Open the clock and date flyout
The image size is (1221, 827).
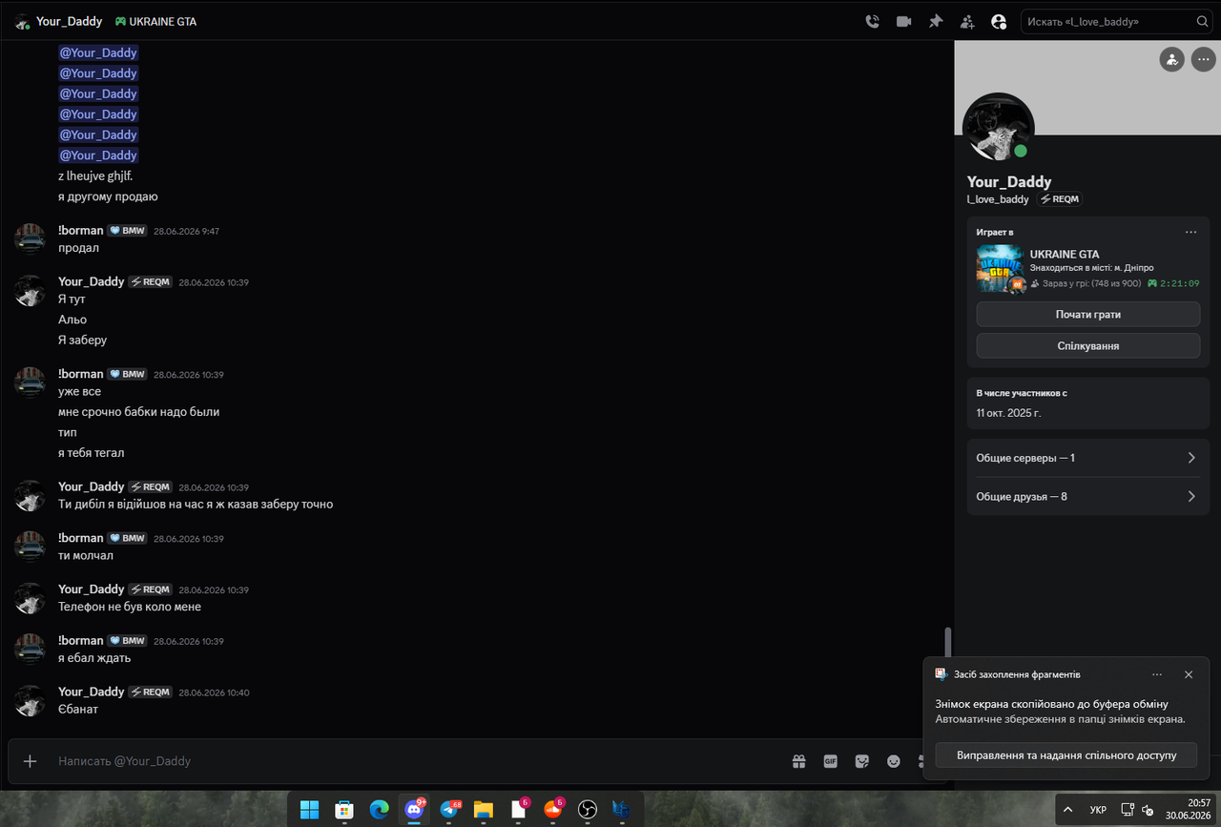point(1188,810)
